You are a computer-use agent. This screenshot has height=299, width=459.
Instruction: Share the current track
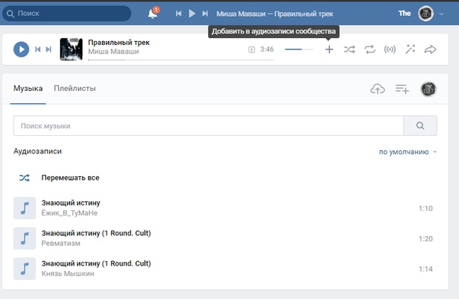coord(430,49)
